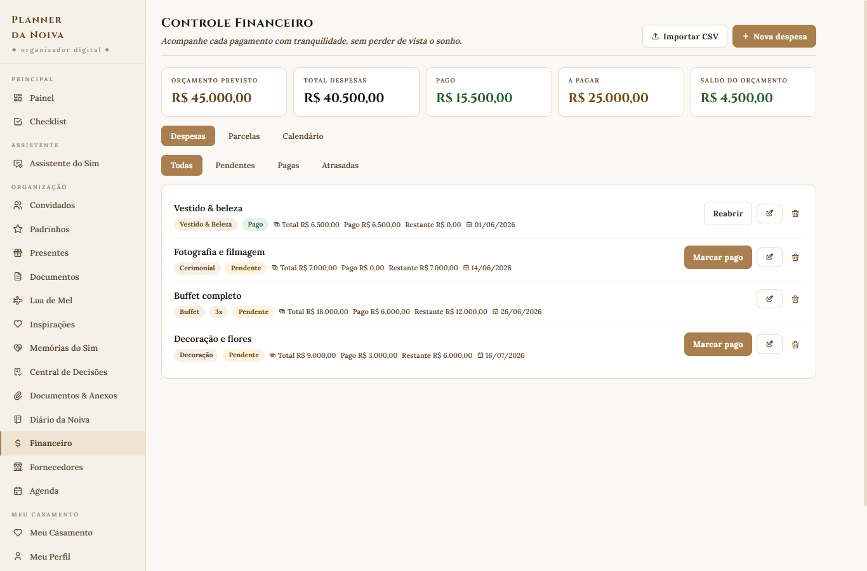Screen dimensions: 867x571
Task: Click the green Pago status badge
Action: [x=255, y=225]
